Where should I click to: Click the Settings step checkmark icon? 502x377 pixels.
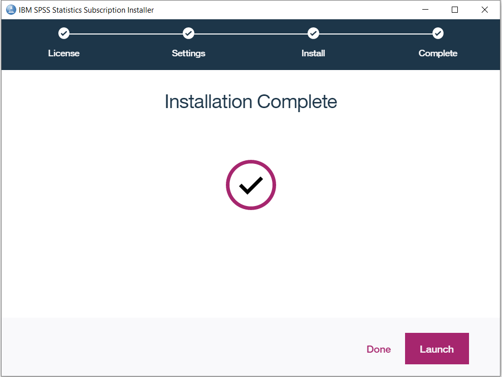point(188,33)
